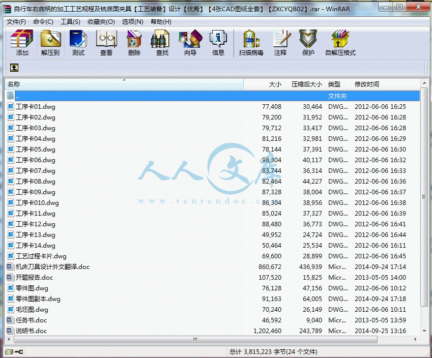
Task: Select file 零件图副本.dwg
Action: (x=38, y=299)
